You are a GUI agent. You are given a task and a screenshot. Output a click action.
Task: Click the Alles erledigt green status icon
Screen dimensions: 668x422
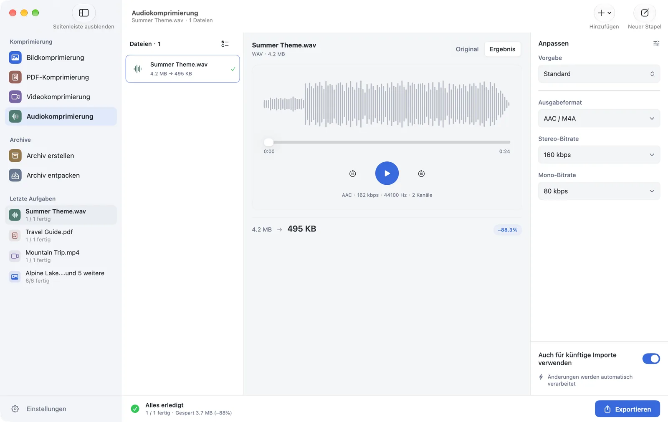(x=135, y=409)
